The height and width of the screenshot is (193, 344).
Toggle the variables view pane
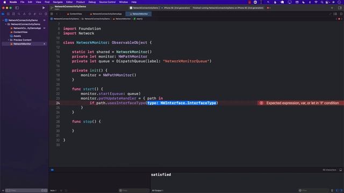(x=338, y=190)
